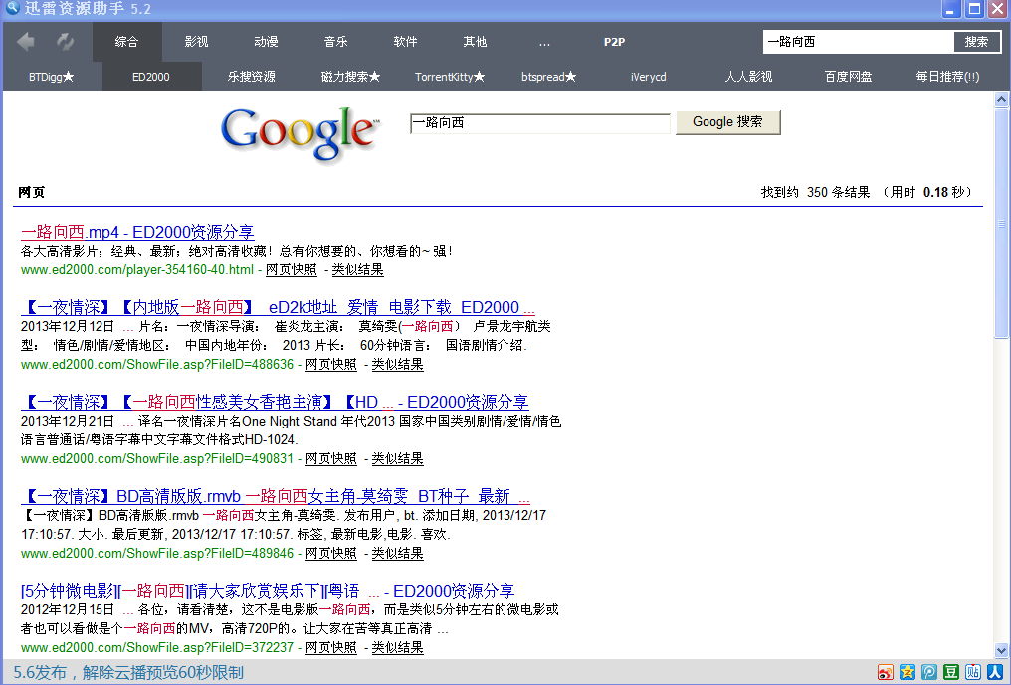Switch to the 其他 category tab
The width and height of the screenshot is (1011, 685).
(x=475, y=41)
